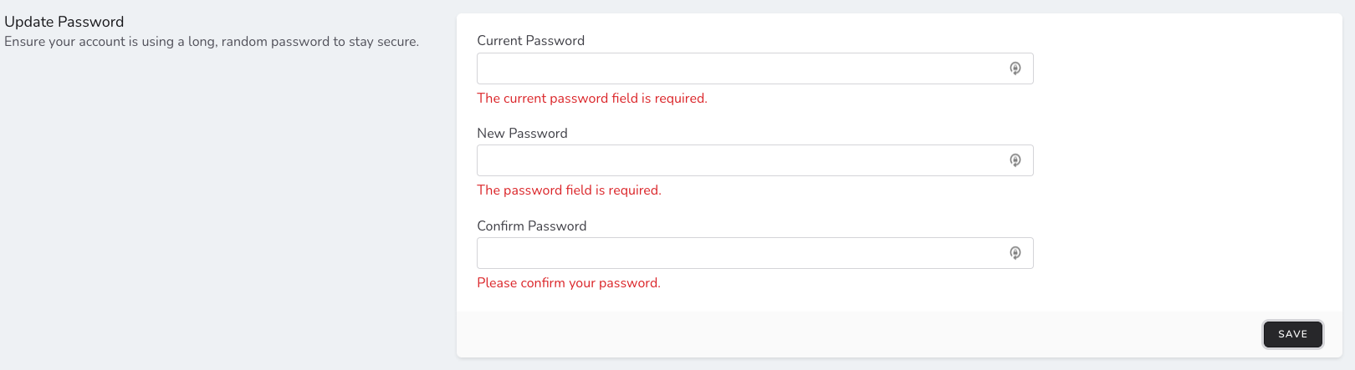The width and height of the screenshot is (1355, 370).
Task: Click the 'Ensure your account' description text
Action: pos(211,42)
